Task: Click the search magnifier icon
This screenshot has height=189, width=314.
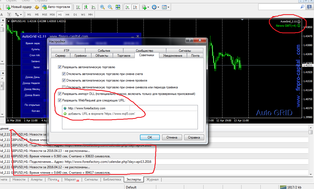Action: [x=302, y=7]
